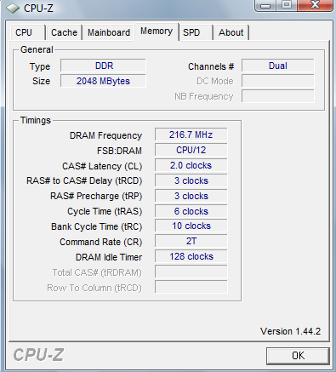Click the FSB:DRAM label
The image size is (336, 372).
[119, 151]
